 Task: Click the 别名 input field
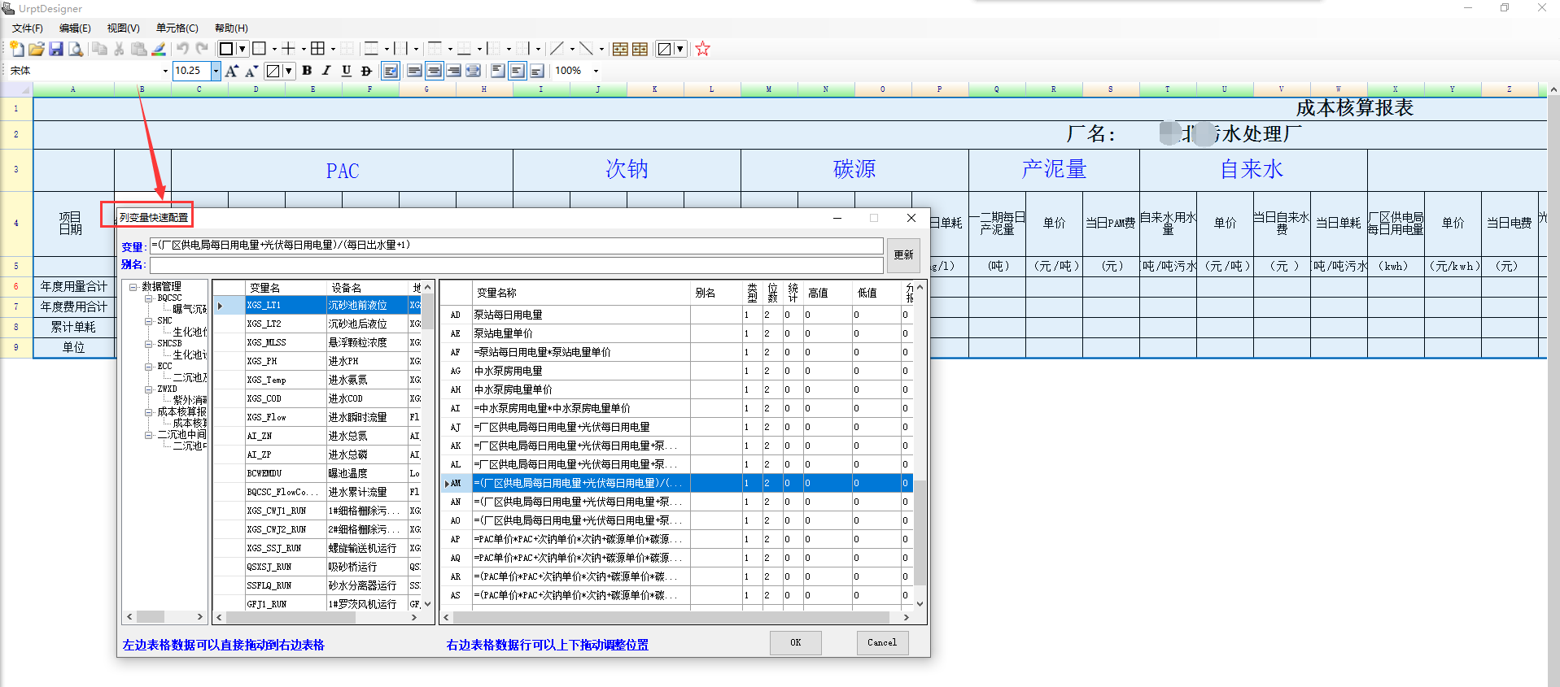click(516, 265)
